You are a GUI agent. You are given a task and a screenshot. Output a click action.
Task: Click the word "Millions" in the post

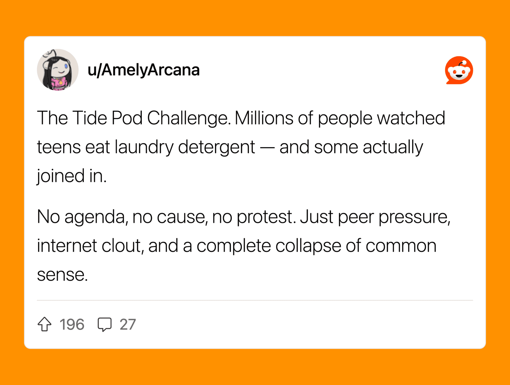264,118
